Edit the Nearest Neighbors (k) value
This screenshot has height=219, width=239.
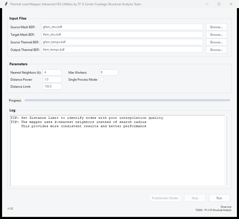[52, 72]
